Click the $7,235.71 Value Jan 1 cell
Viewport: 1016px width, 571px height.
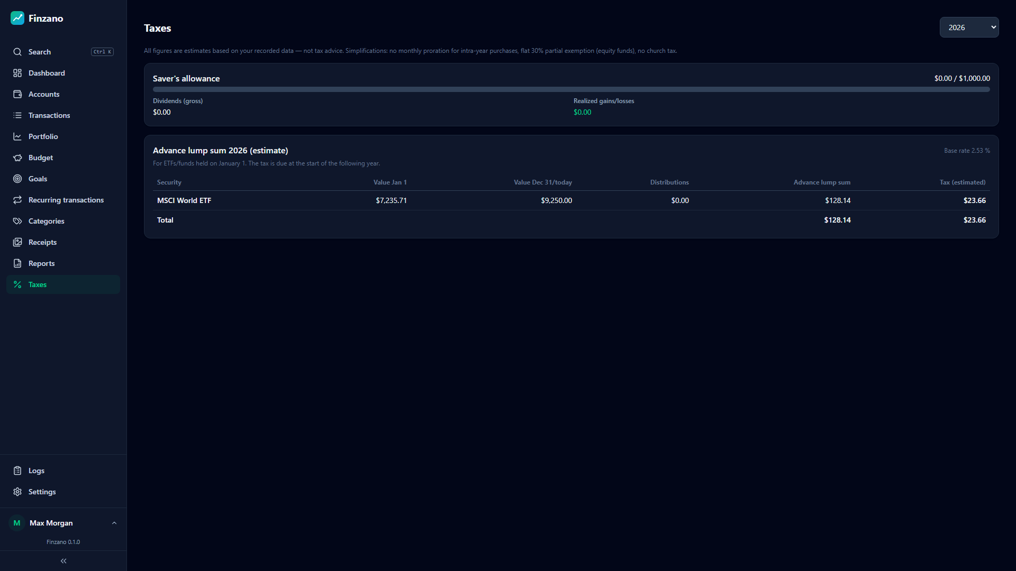click(x=391, y=200)
